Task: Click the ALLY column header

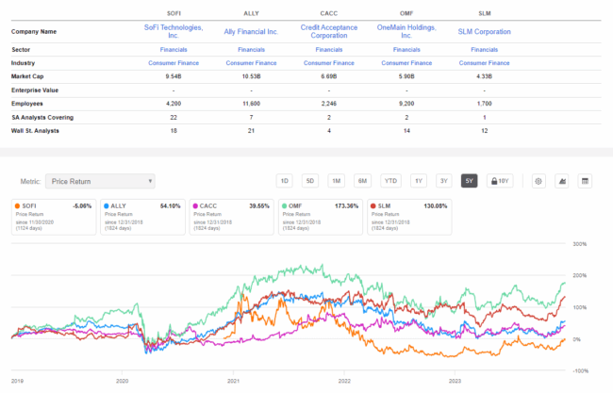Action: click(x=252, y=13)
